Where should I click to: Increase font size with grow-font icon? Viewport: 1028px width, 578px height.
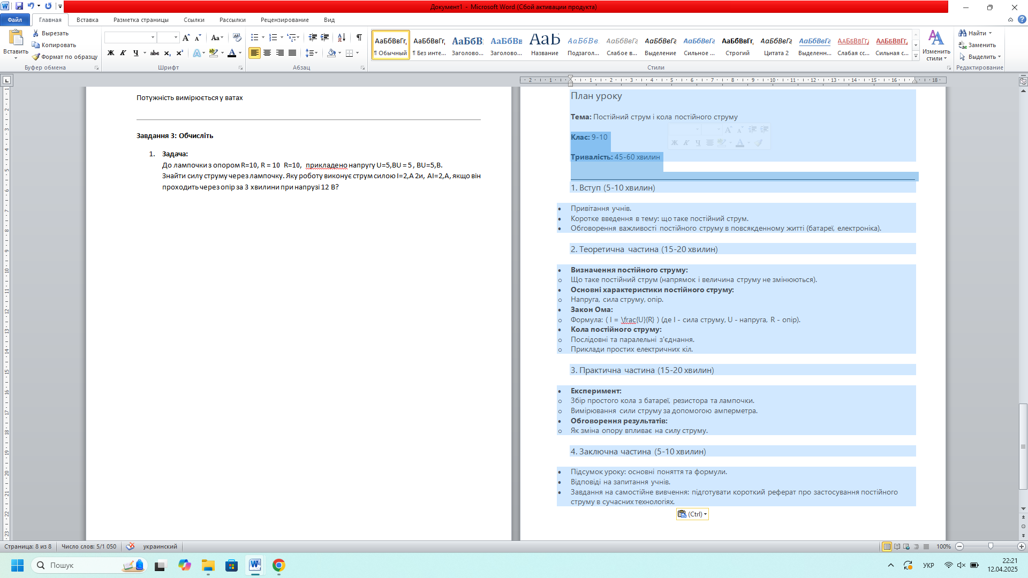tap(186, 37)
